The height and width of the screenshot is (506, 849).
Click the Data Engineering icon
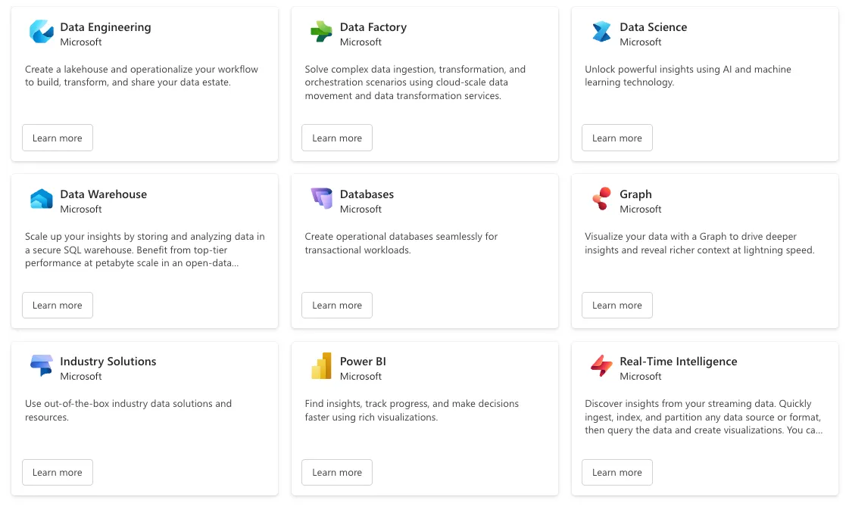pyautogui.click(x=41, y=31)
